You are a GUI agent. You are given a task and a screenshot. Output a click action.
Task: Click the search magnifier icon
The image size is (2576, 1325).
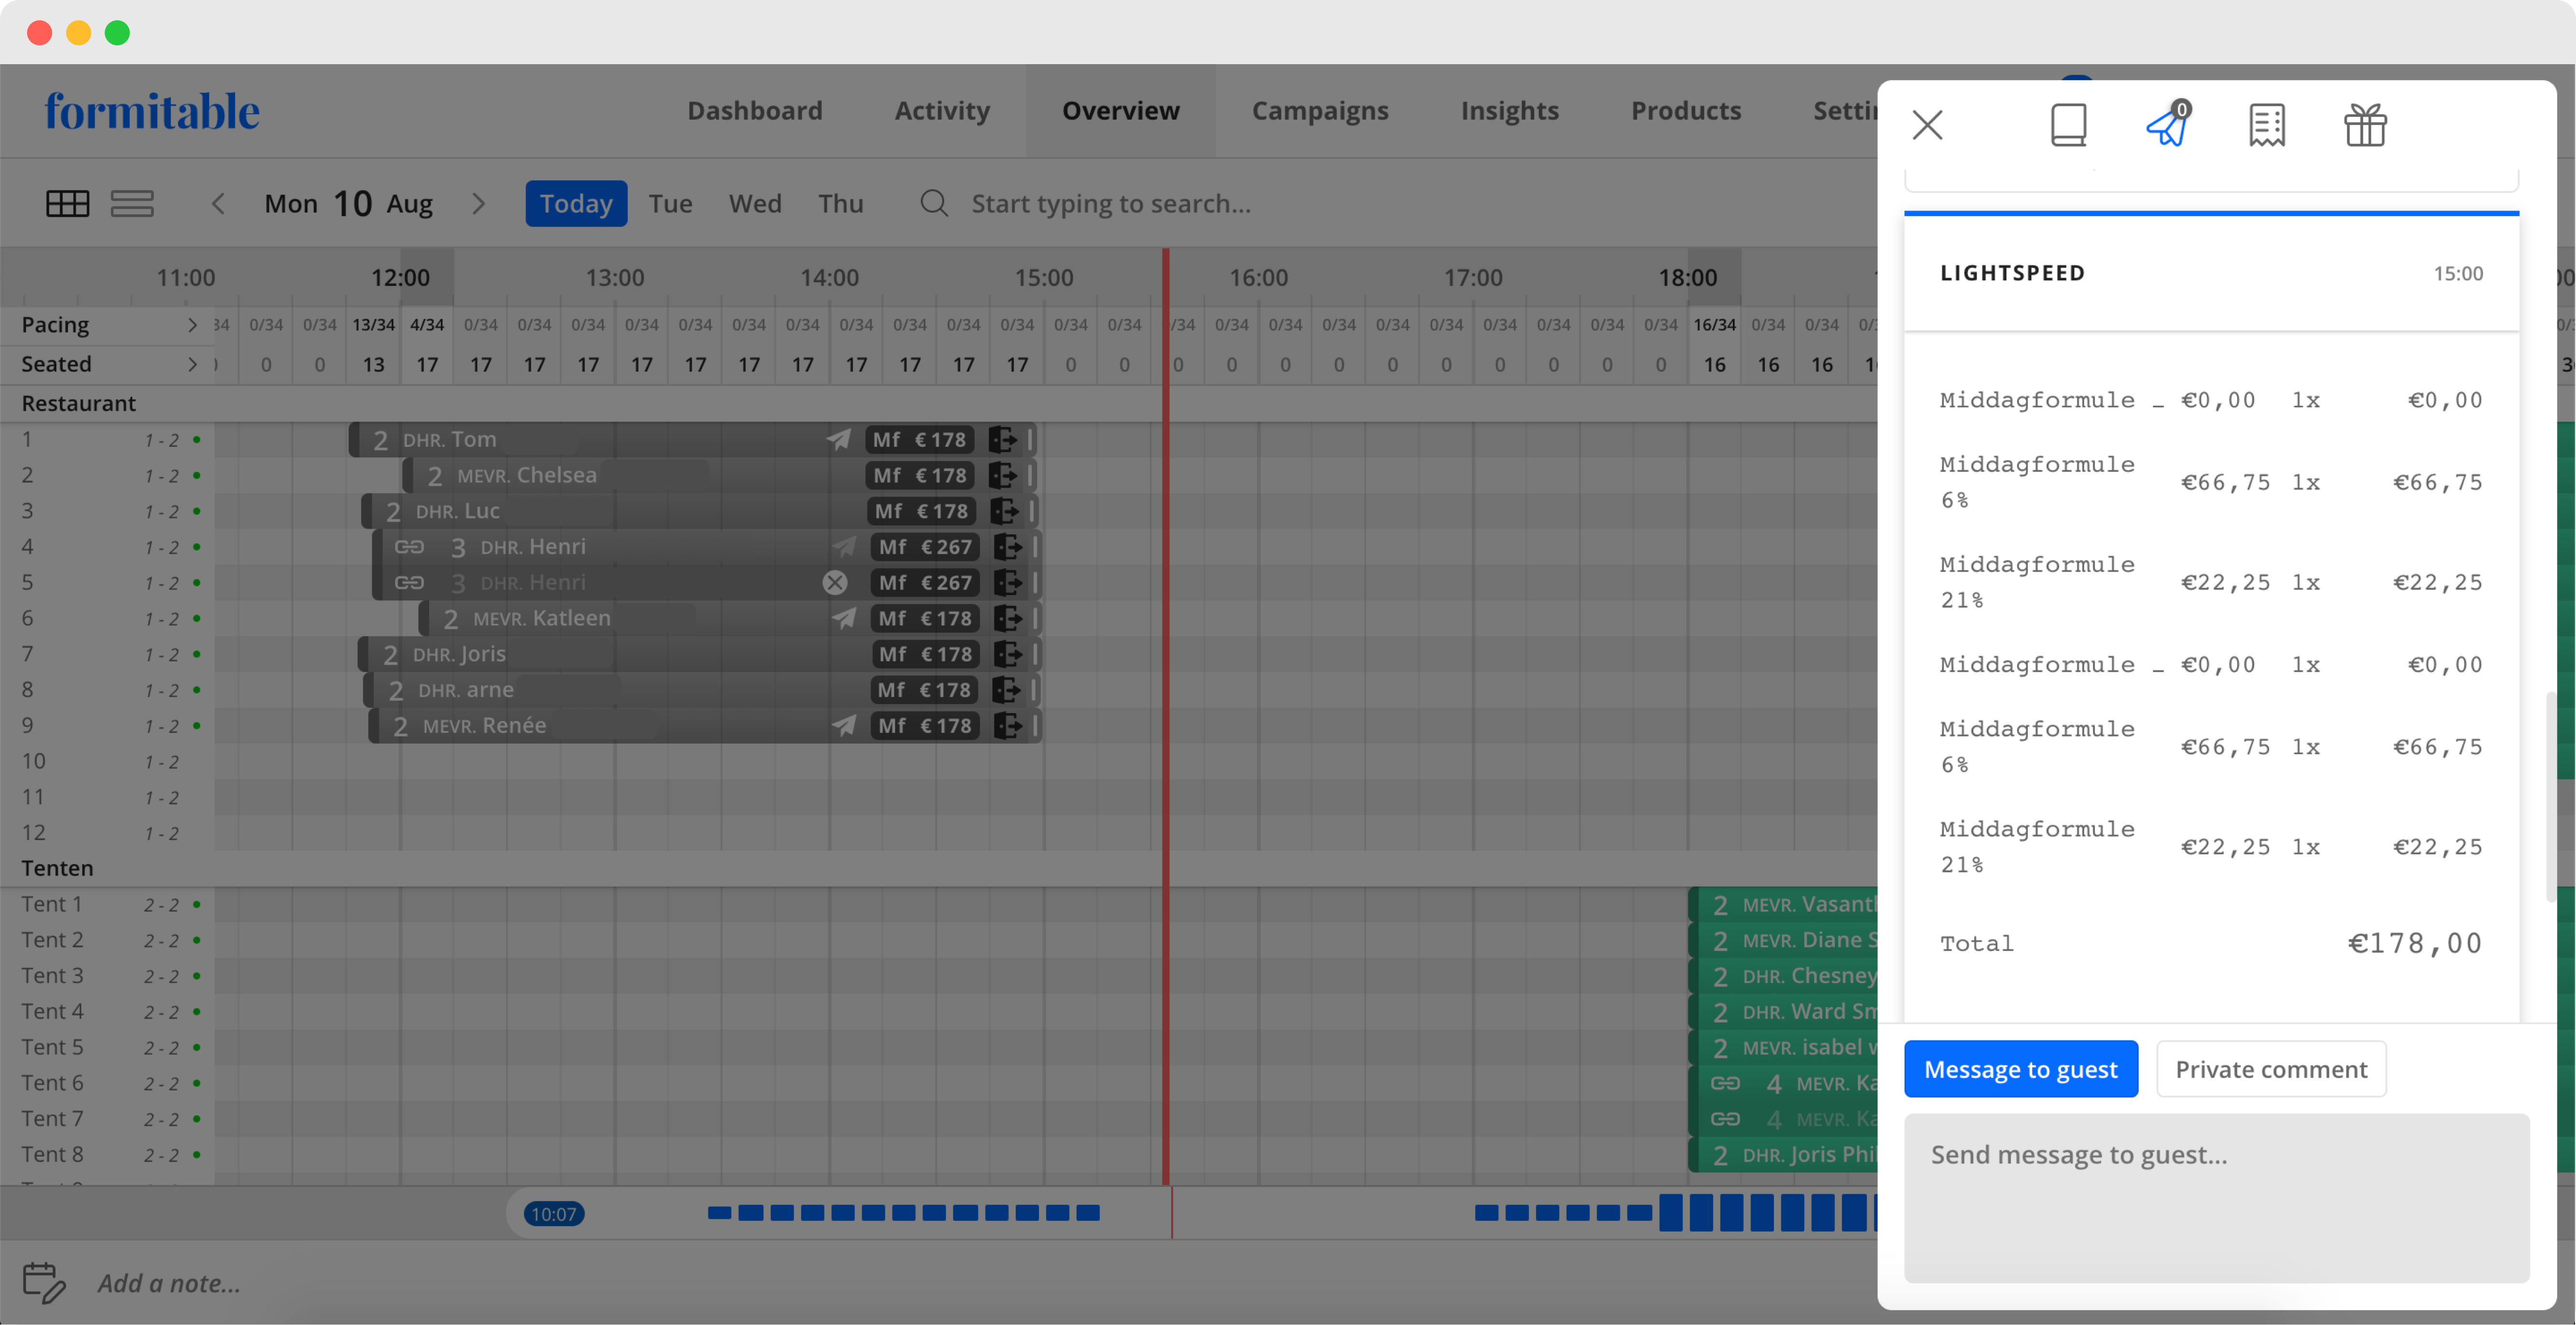coord(934,203)
